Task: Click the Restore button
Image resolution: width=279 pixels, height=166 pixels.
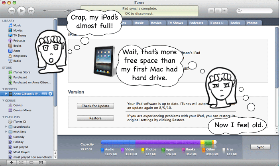Action: pyautogui.click(x=95, y=118)
